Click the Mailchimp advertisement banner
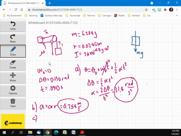 [13, 121]
